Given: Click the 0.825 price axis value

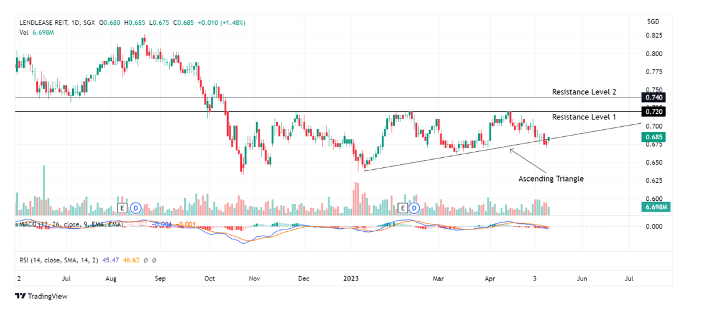Looking at the screenshot, I should pyautogui.click(x=653, y=35).
